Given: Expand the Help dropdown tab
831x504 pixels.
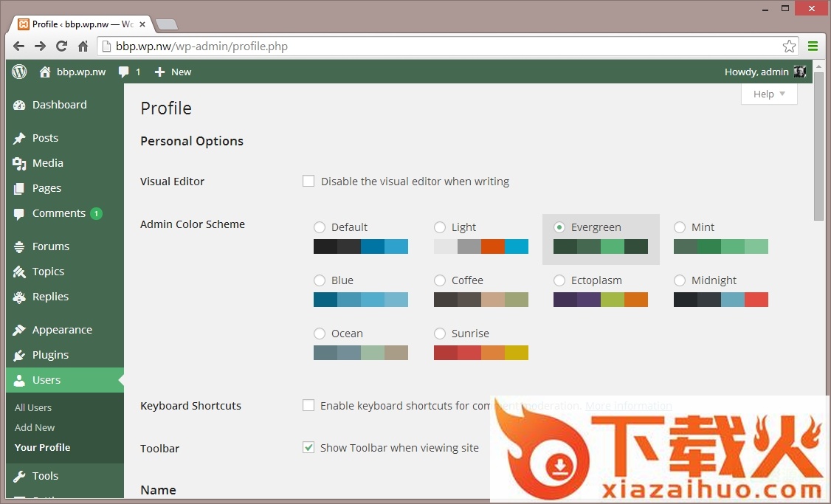Looking at the screenshot, I should click(769, 94).
